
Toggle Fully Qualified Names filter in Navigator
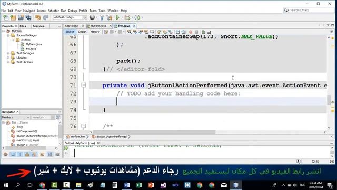42,154
